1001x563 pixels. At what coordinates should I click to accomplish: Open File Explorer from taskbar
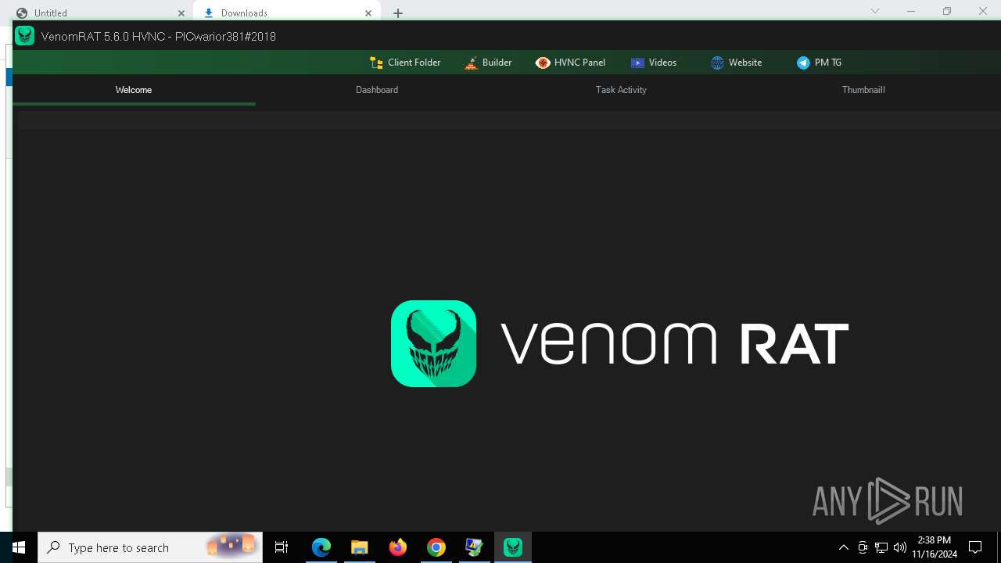pos(359,547)
